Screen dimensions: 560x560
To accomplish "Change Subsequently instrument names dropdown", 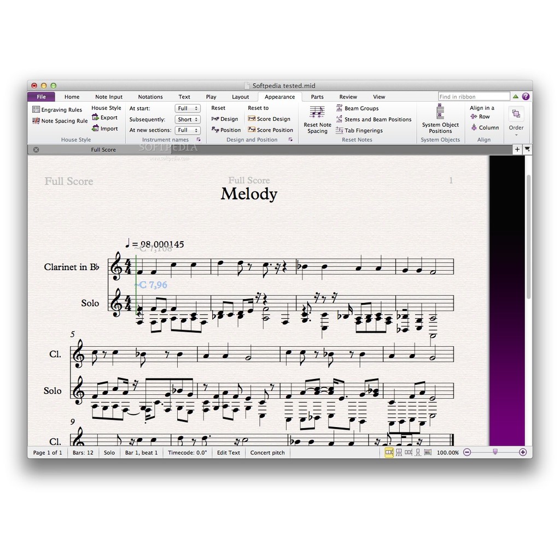I will [x=188, y=119].
